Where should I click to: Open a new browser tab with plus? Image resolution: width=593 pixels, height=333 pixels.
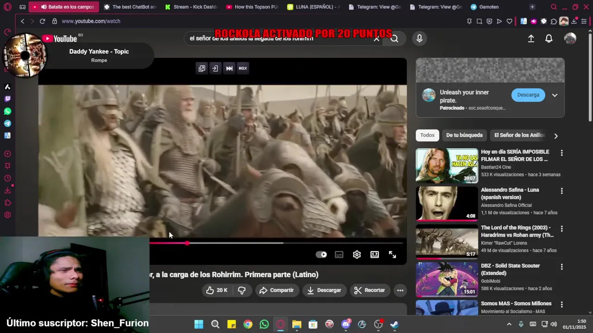(x=532, y=7)
